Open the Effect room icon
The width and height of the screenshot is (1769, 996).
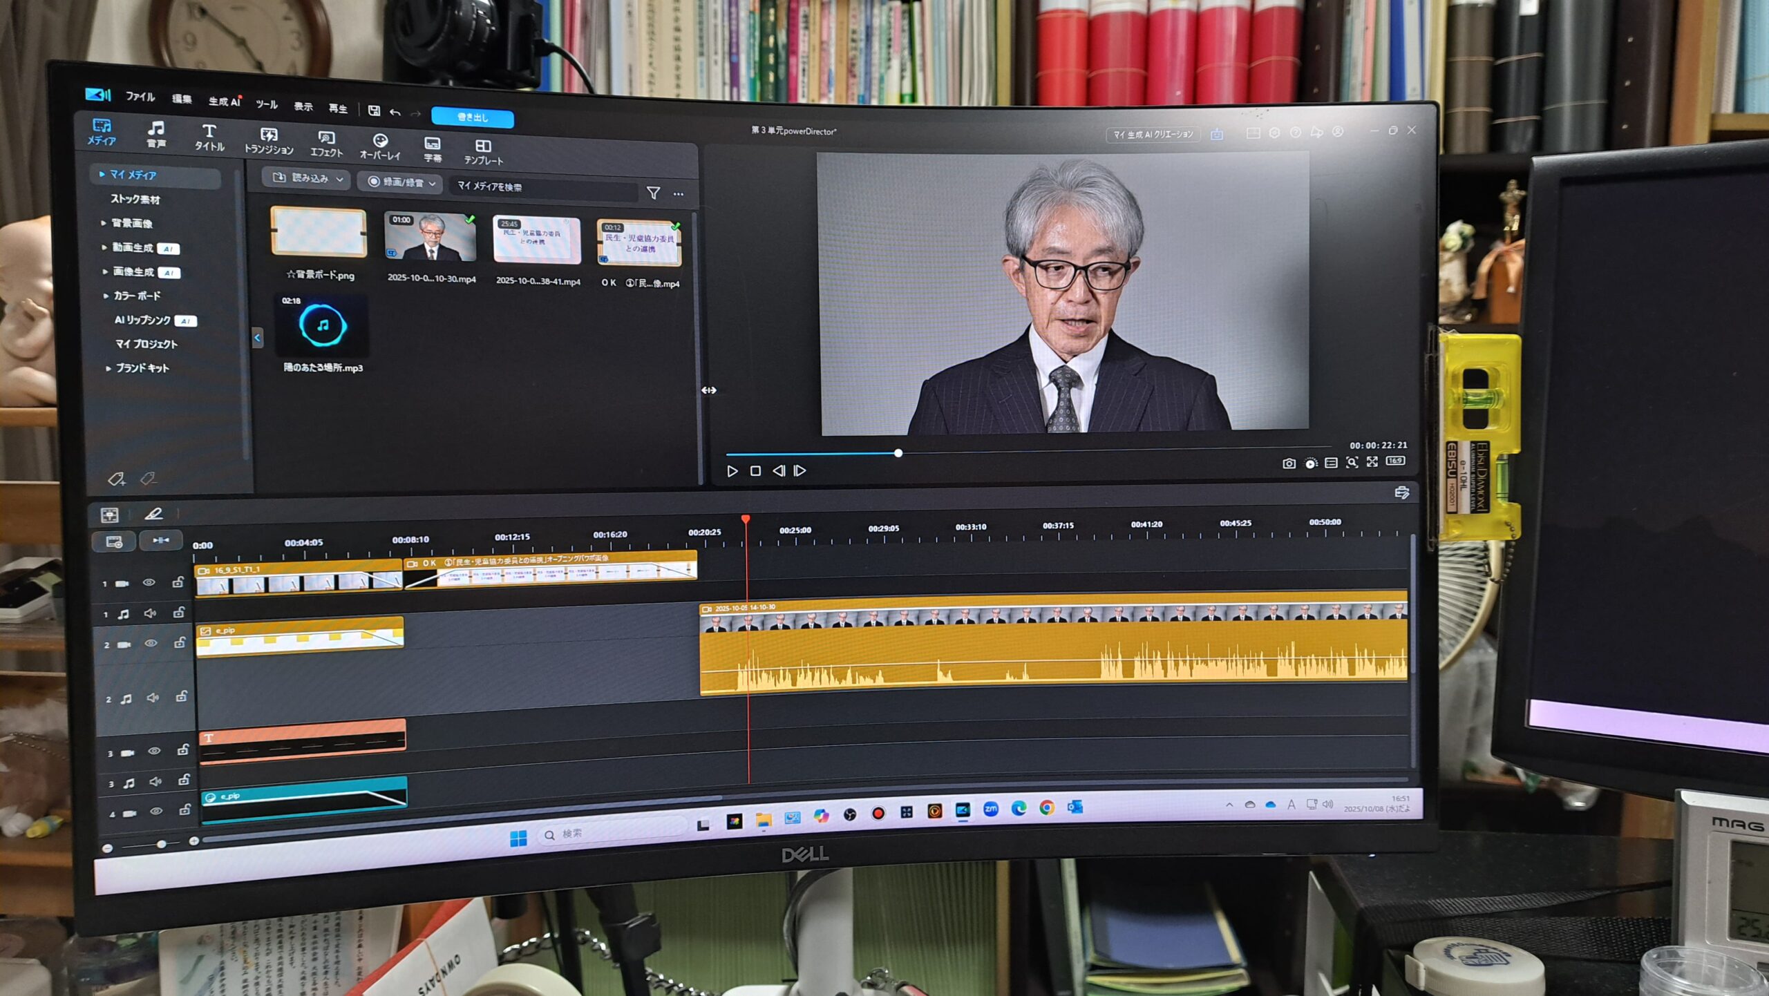pos(326,144)
